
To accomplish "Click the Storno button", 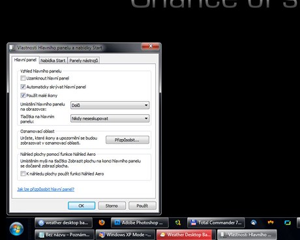I will coord(112,205).
